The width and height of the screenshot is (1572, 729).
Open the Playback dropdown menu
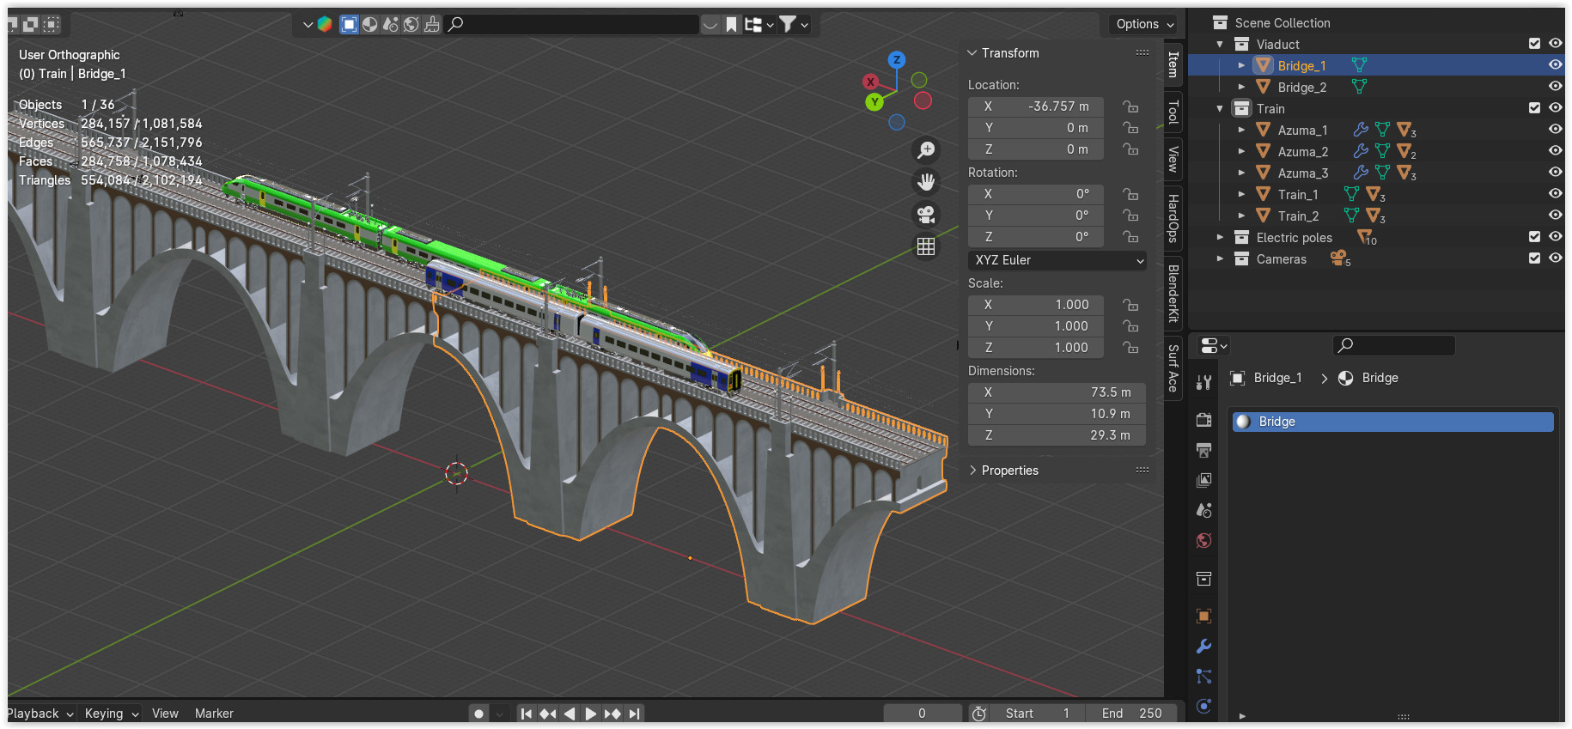pos(40,714)
